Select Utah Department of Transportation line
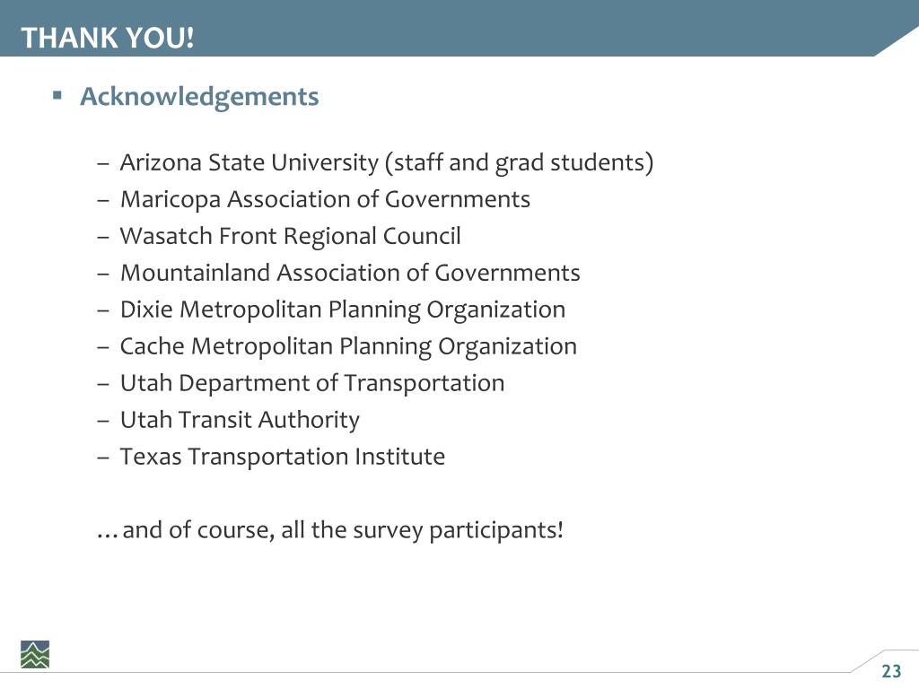The height and width of the screenshot is (689, 919). [x=311, y=383]
